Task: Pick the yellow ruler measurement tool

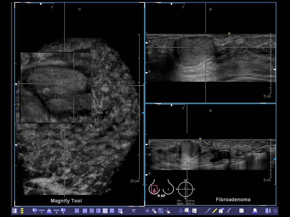Action: pos(215,211)
